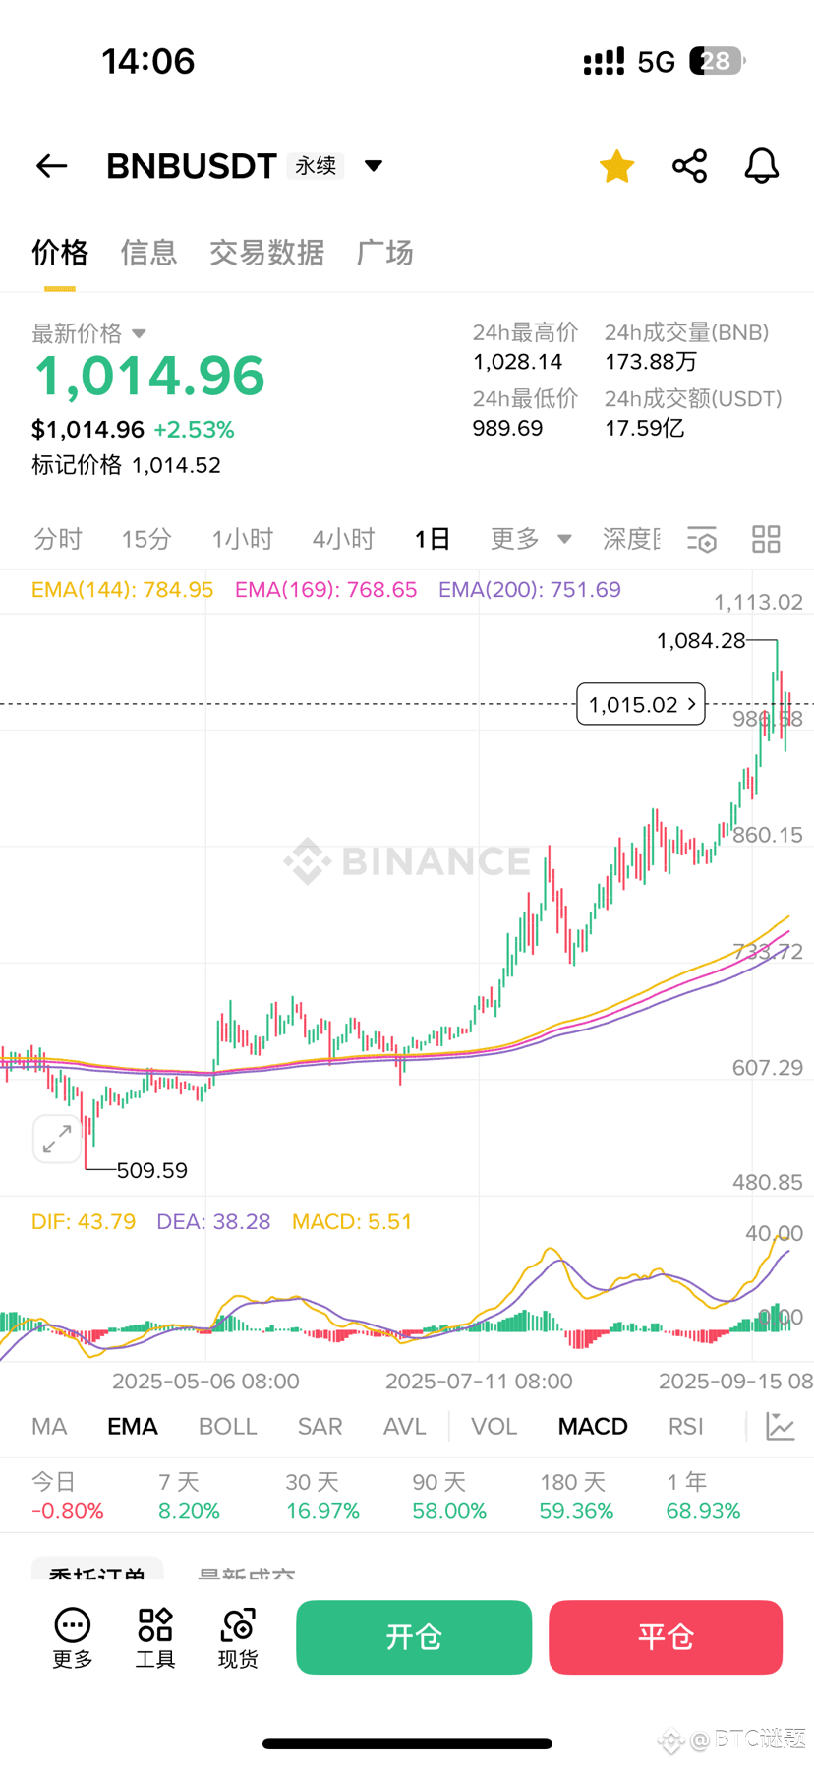Toggle the BOLL indicator
Viewport: 814px width, 1766px height.
(227, 1426)
